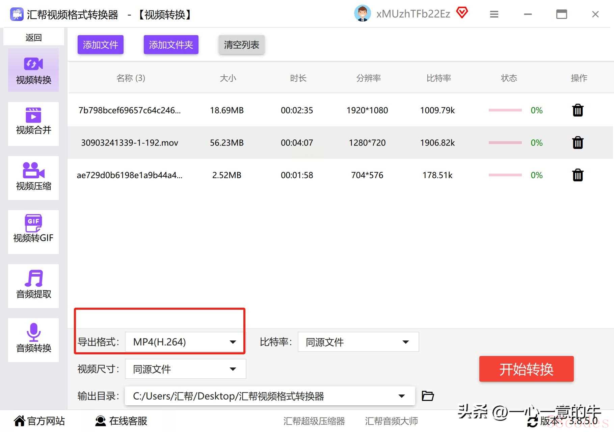Delete the 2.52MB file using trash icon
This screenshot has width=614, height=432.
578,175
